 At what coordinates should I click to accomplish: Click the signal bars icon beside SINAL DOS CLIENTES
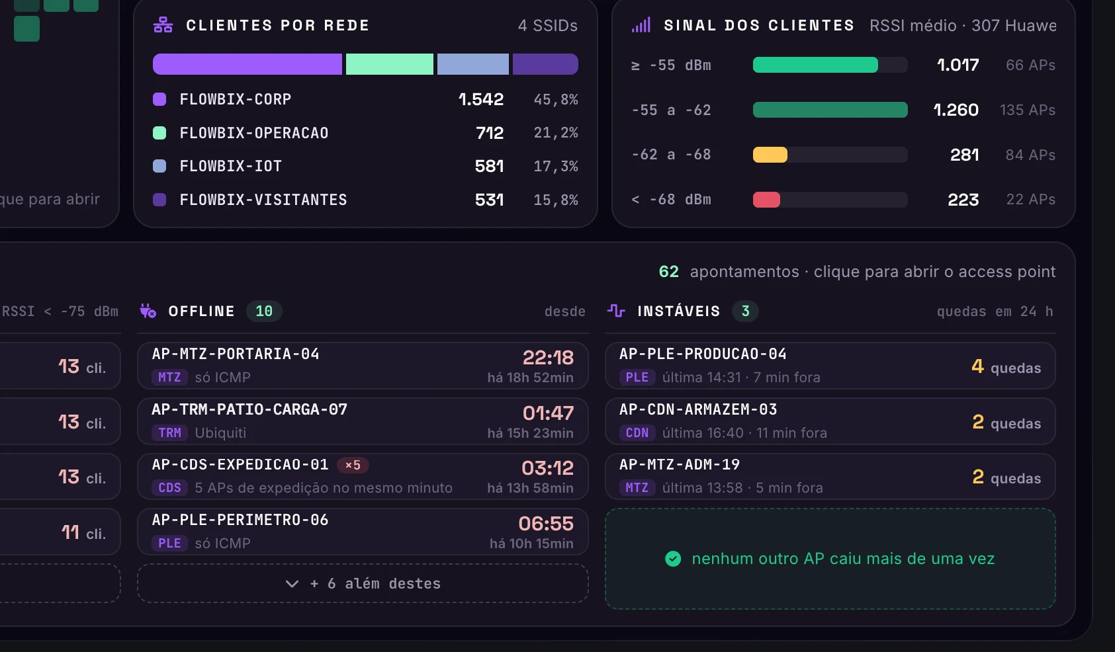pyautogui.click(x=641, y=25)
